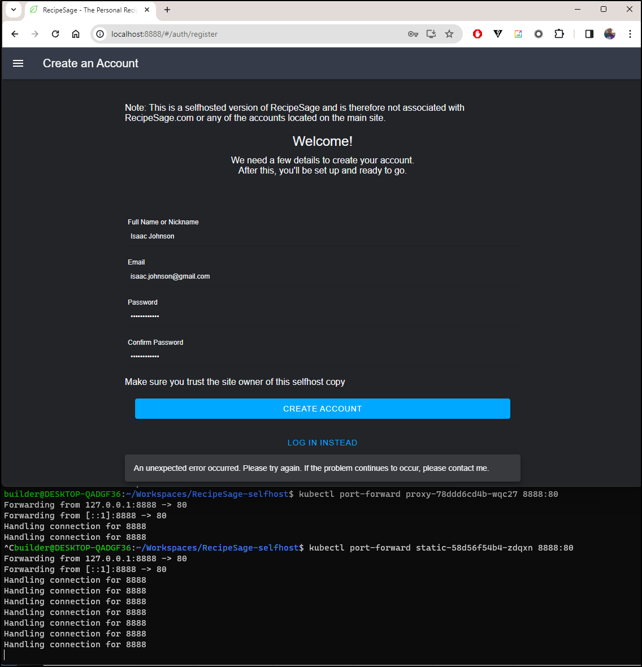Click the LOG IN INSTEAD link
This screenshot has width=642, height=667.
coord(322,443)
